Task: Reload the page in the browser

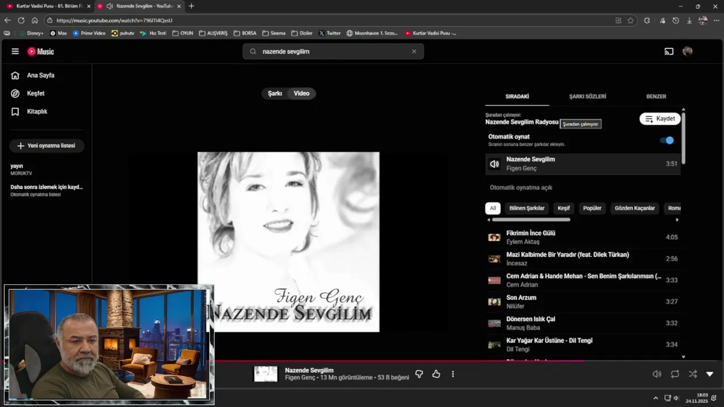Action: (x=21, y=20)
